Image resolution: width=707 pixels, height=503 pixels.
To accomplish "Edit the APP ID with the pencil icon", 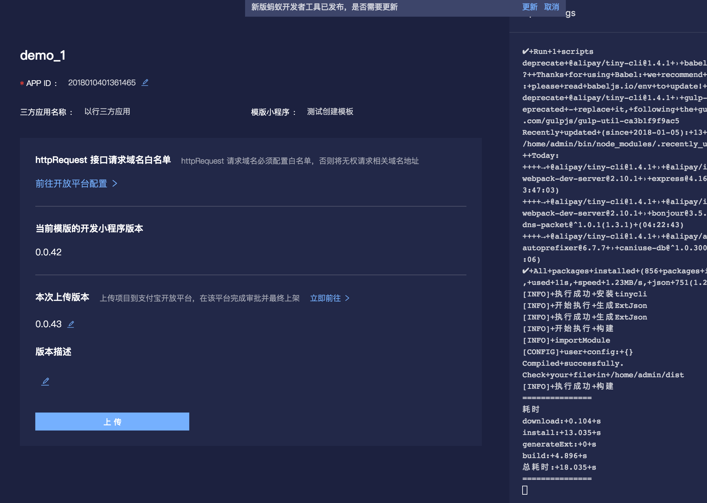I will [x=145, y=83].
